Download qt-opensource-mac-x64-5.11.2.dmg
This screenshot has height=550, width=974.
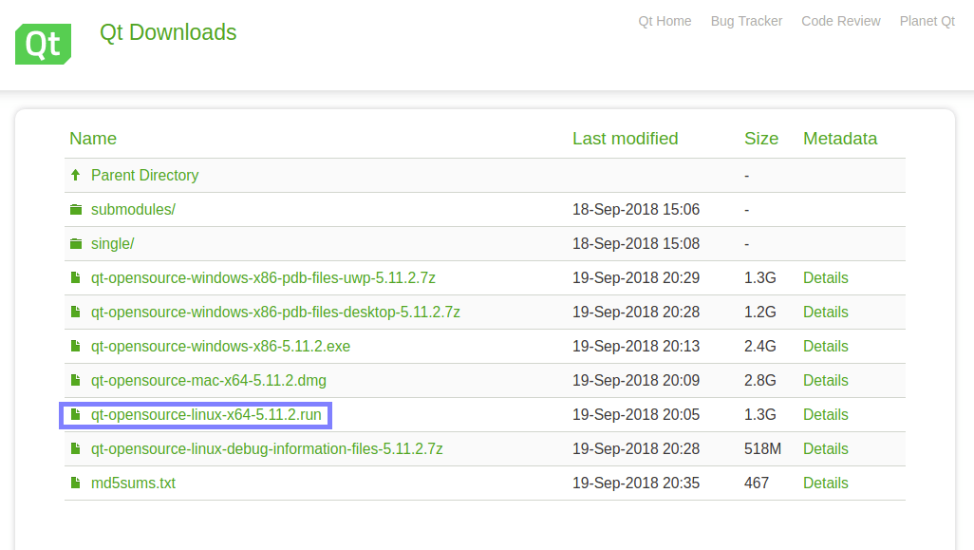[208, 380]
